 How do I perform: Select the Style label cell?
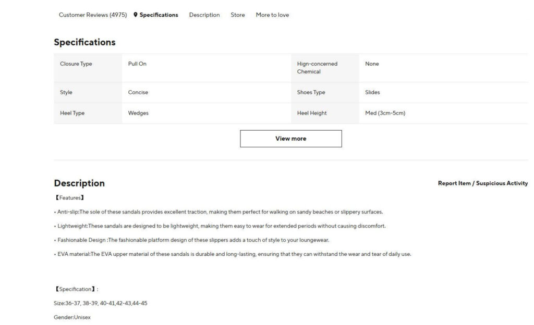(88, 93)
